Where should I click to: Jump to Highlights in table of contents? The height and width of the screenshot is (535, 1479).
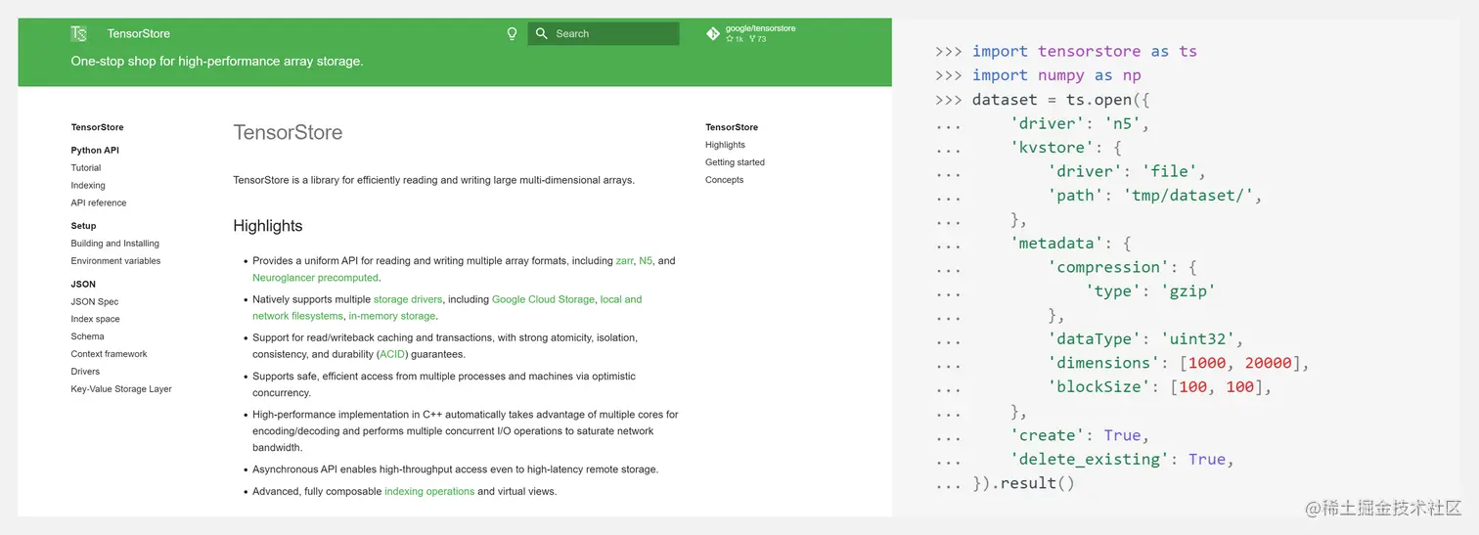click(725, 145)
